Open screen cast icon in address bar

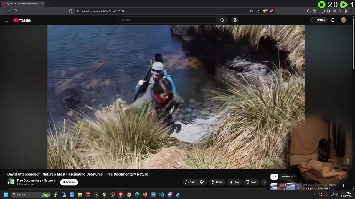click(252, 11)
